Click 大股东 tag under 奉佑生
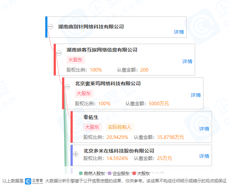229x188 pixels. [x=92, y=127]
